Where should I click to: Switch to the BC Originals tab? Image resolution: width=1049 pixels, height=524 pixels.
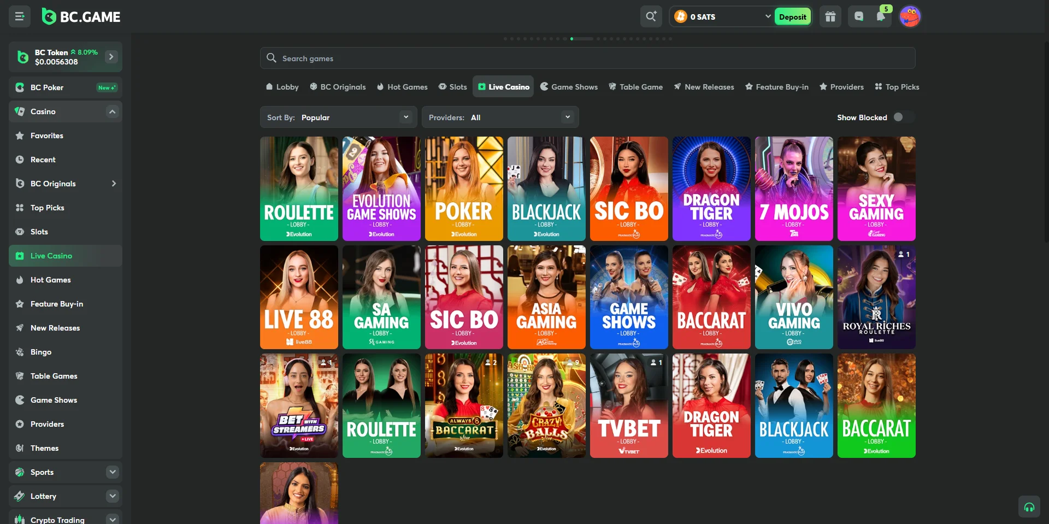point(338,86)
